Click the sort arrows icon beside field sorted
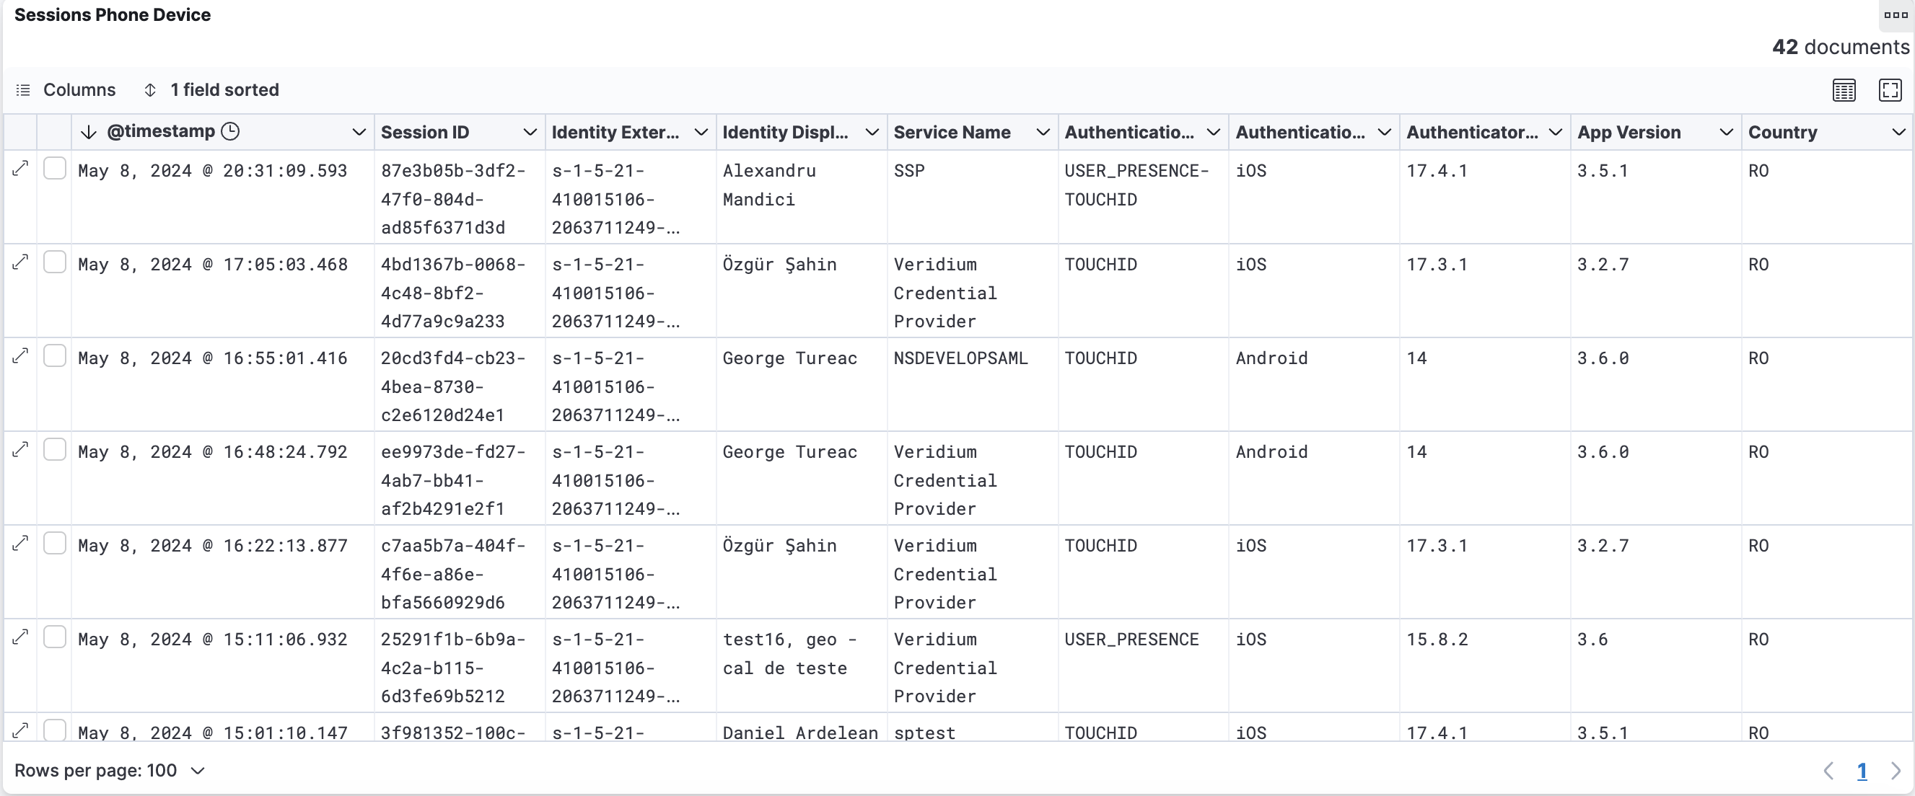 (150, 90)
